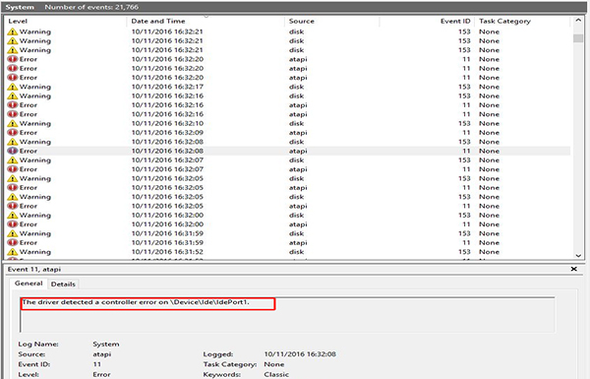The width and height of the screenshot is (590, 379).
Task: Click the warning icon on the 16:32:08 disk row
Action: [x=13, y=142]
